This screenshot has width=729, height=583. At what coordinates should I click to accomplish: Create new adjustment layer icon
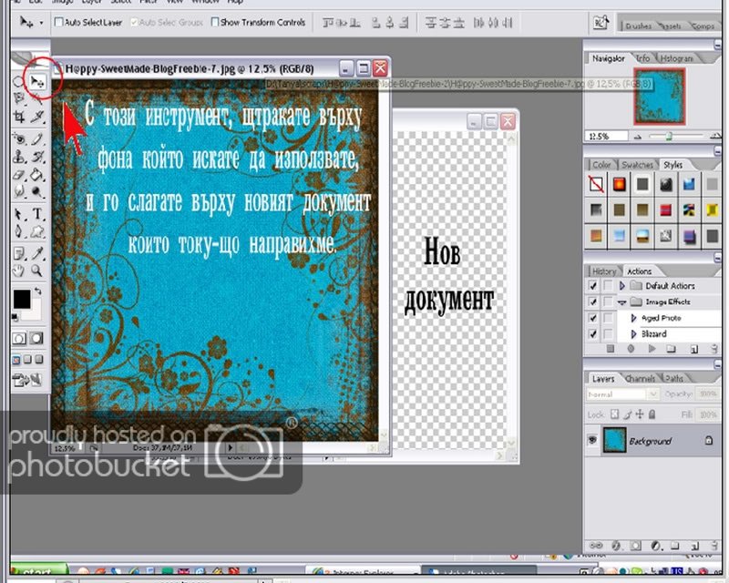coord(655,546)
